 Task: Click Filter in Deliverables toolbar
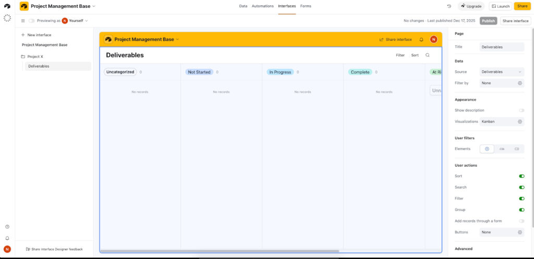(x=400, y=55)
